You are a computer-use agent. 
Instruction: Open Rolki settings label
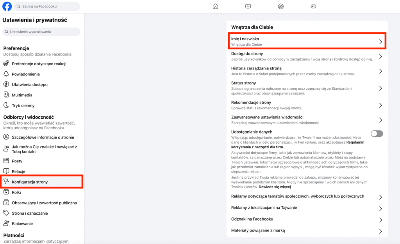tap(16, 192)
